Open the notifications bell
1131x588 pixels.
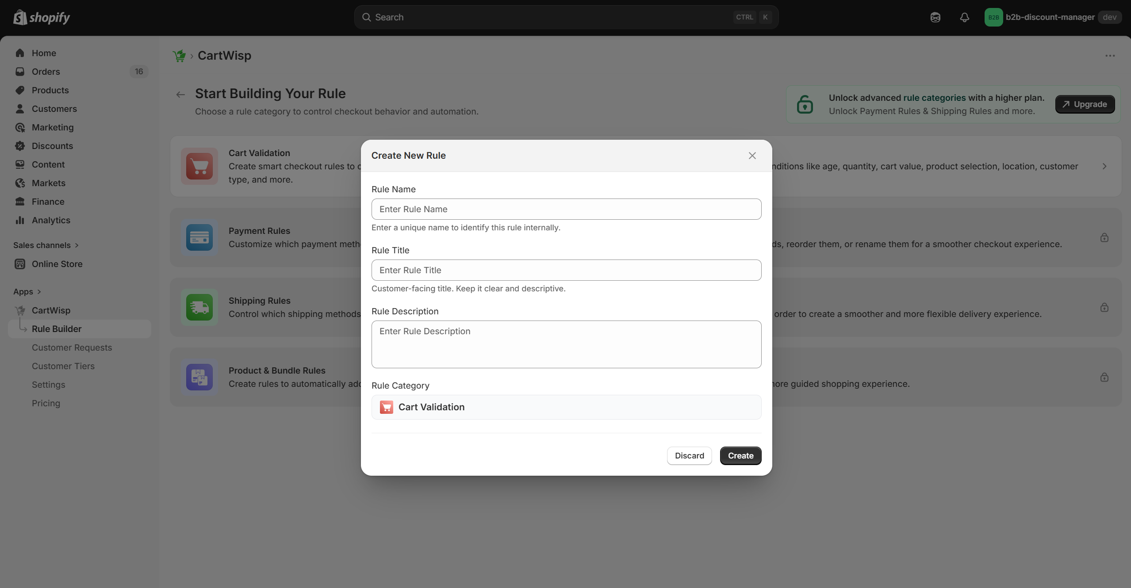coord(965,17)
